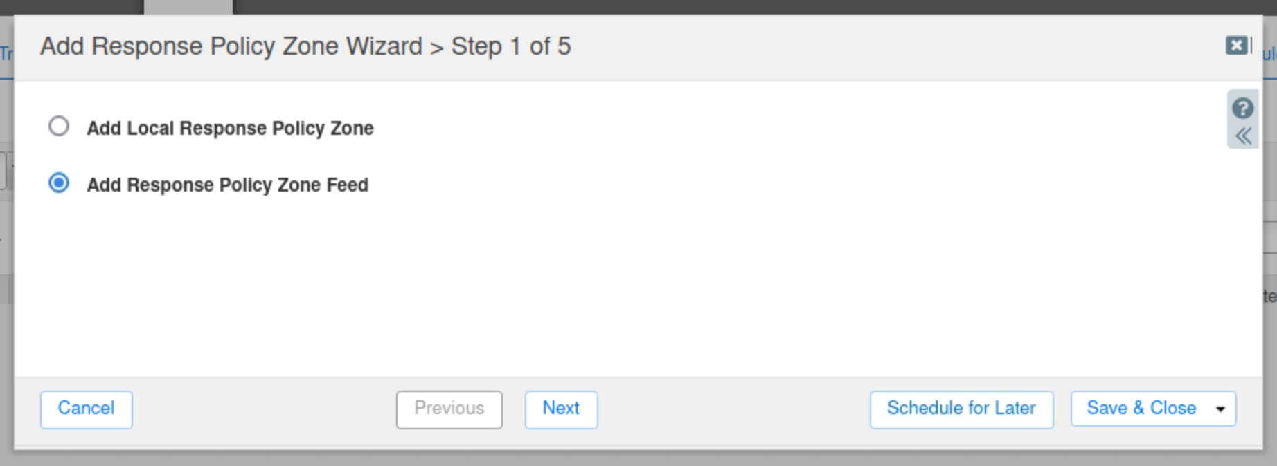
Task: Click the partial field at the left edge
Action: 3,171
